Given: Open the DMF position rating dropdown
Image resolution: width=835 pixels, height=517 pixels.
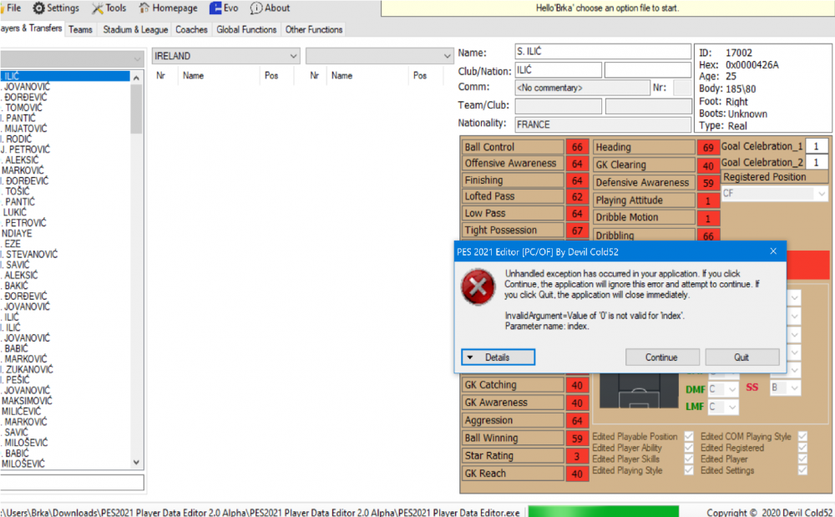Looking at the screenshot, I should point(731,389).
